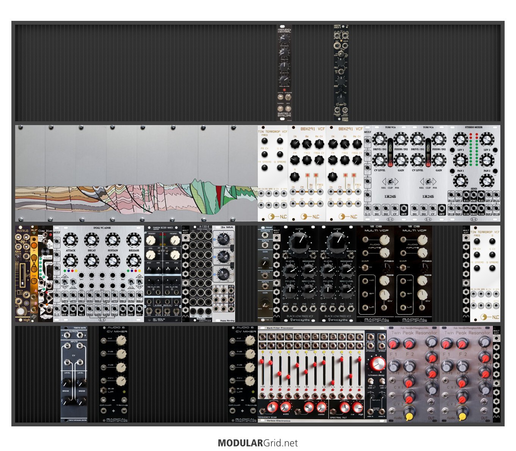
Task: Adjust the second Tube VCA DRIVE/IN1 knob
Action: tap(417, 139)
